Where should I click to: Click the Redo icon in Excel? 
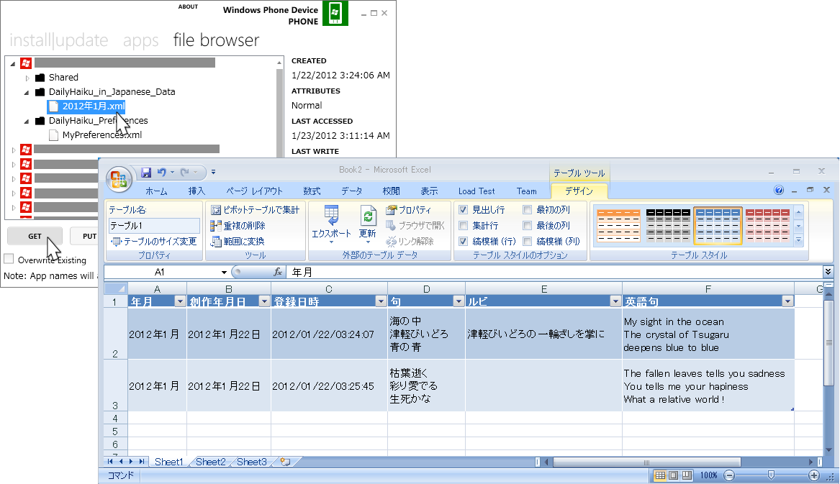(x=185, y=172)
